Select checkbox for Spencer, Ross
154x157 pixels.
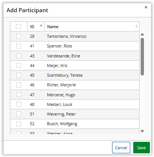tap(19, 46)
